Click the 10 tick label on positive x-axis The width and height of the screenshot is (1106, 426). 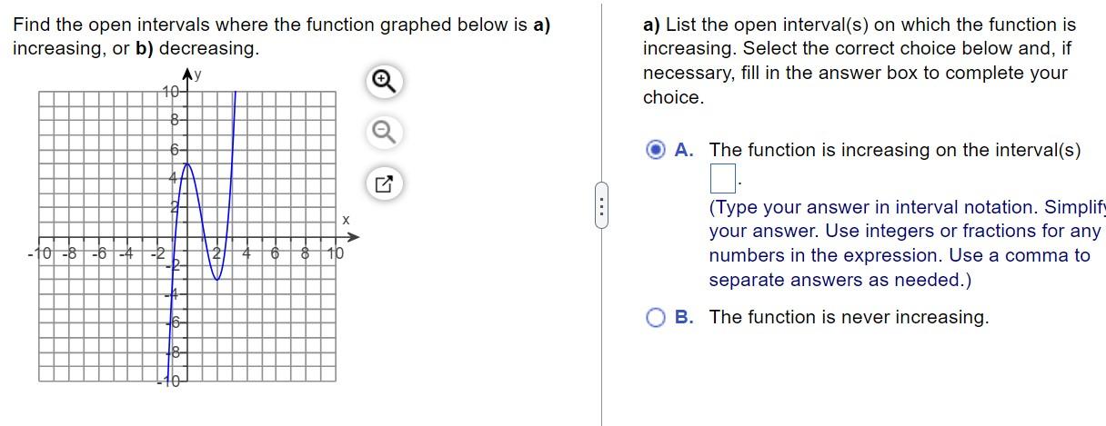click(x=337, y=253)
